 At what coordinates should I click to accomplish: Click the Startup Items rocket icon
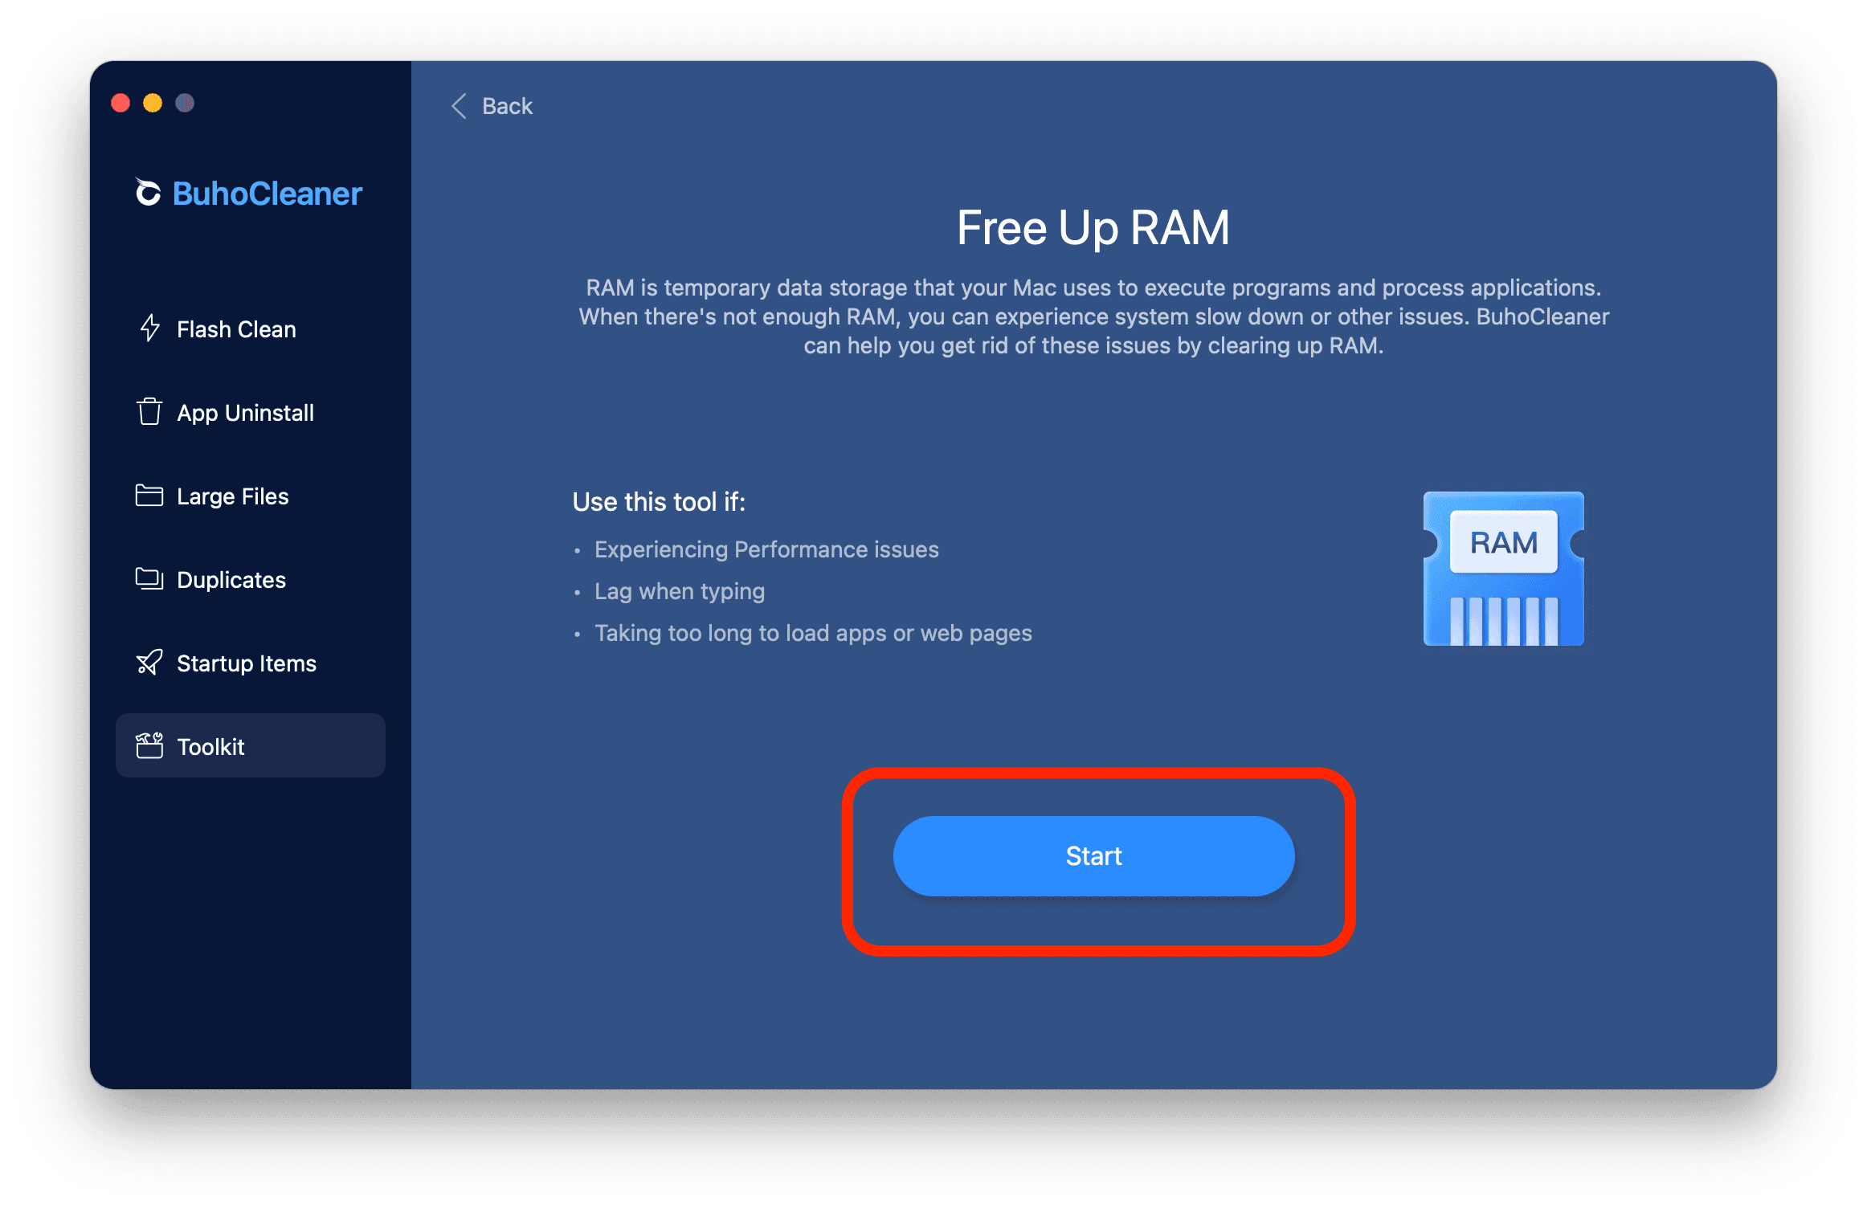(x=149, y=663)
